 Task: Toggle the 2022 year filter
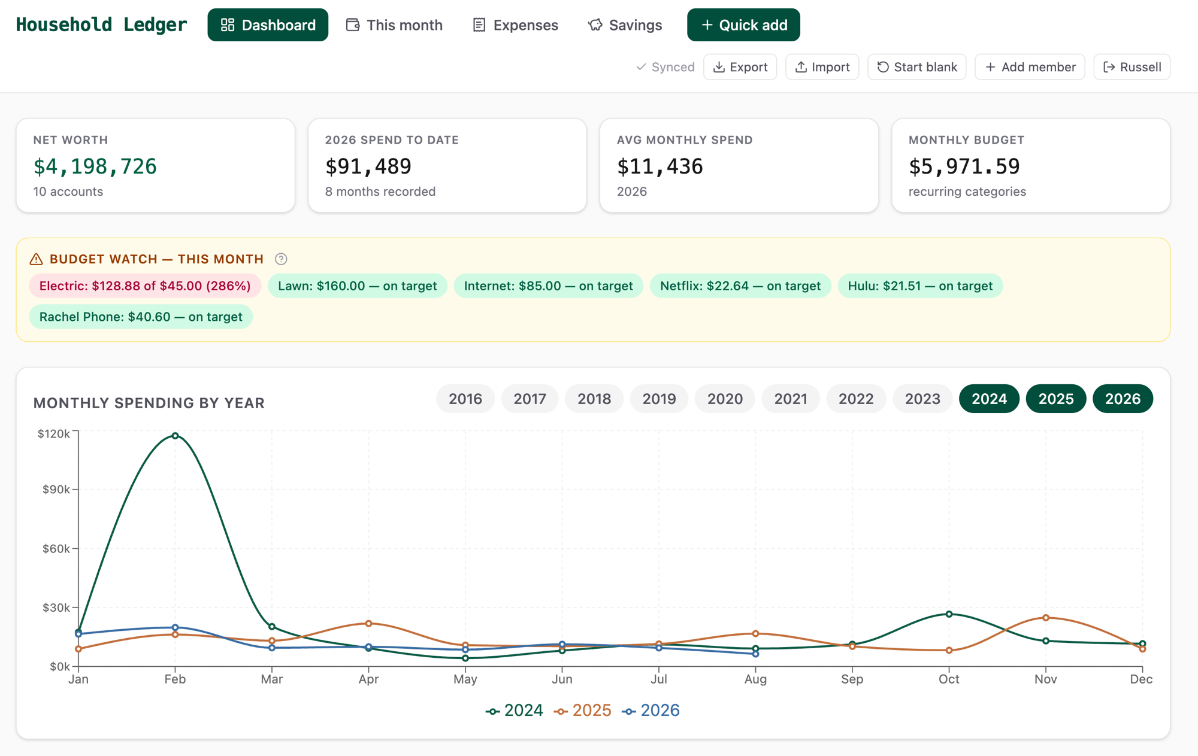pyautogui.click(x=856, y=399)
